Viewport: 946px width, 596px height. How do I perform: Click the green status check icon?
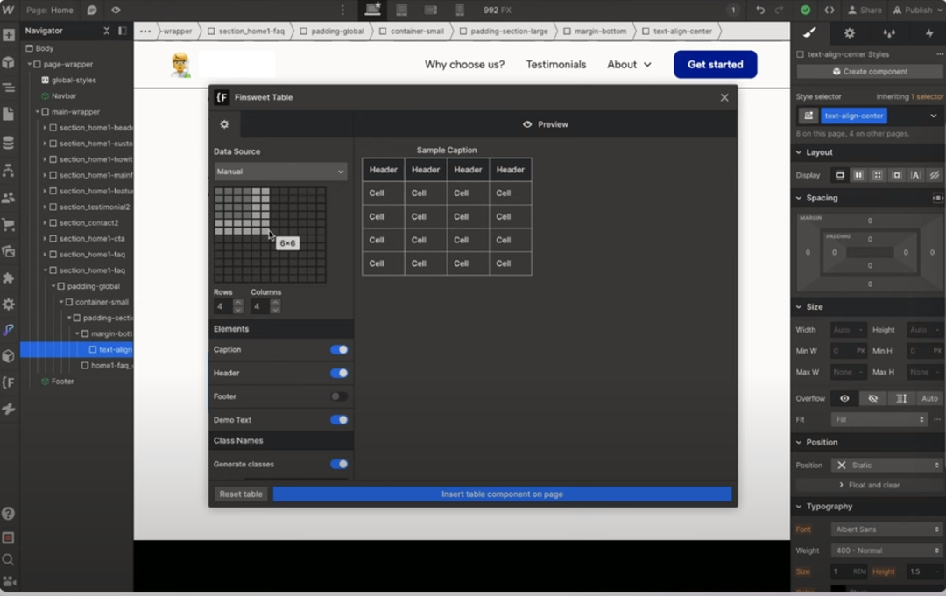806,11
